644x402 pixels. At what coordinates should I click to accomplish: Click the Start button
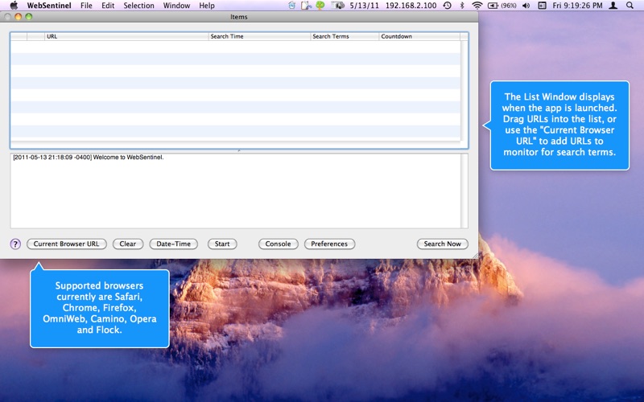pos(222,244)
